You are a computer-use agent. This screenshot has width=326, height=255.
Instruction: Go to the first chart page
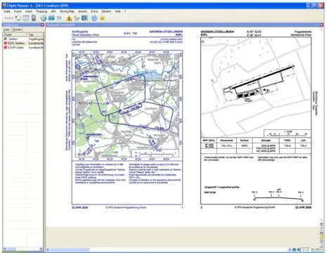(294, 249)
